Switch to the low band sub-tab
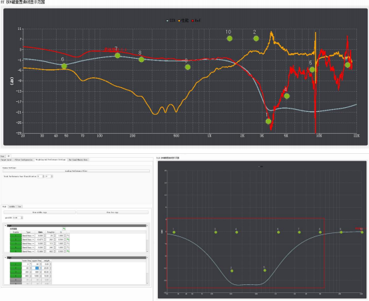The height and width of the screenshot is (301, 369). coord(19,206)
